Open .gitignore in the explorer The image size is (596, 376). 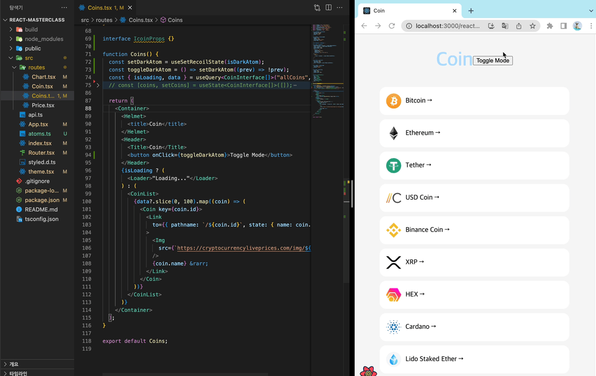pyautogui.click(x=37, y=181)
